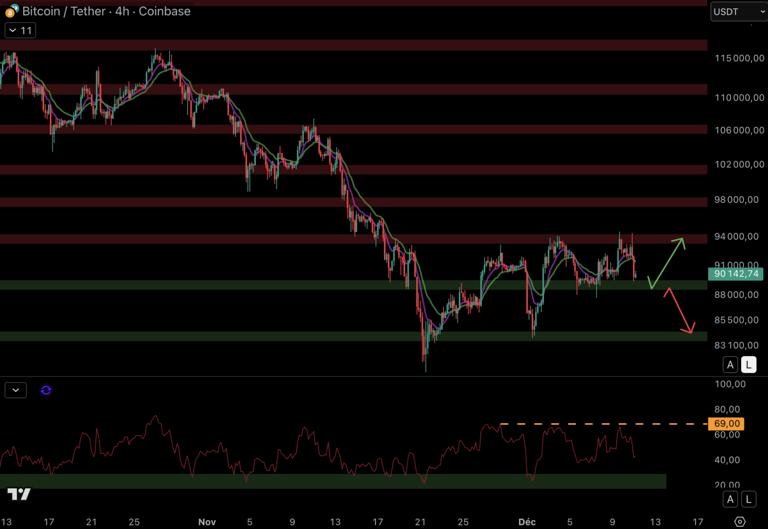Image resolution: width=768 pixels, height=529 pixels.
Task: Toggle auto scale A on indicator pane
Action: pos(730,500)
